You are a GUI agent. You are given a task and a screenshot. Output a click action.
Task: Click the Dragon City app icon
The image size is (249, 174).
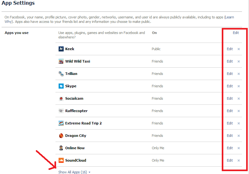pos(61,136)
